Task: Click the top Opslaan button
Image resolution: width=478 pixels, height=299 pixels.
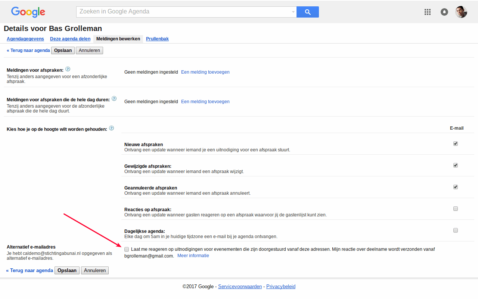Action: point(63,50)
